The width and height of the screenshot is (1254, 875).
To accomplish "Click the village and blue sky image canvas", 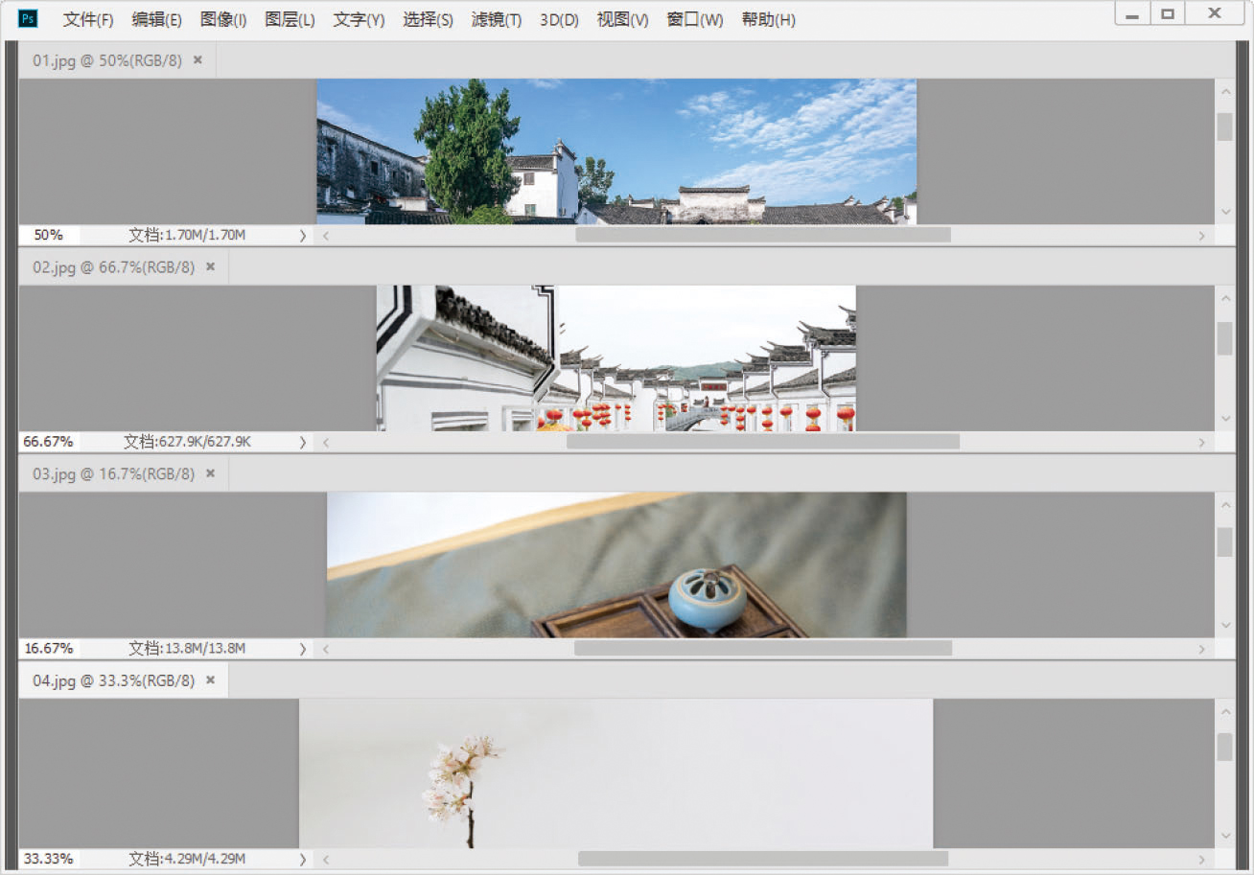I will 616,151.
